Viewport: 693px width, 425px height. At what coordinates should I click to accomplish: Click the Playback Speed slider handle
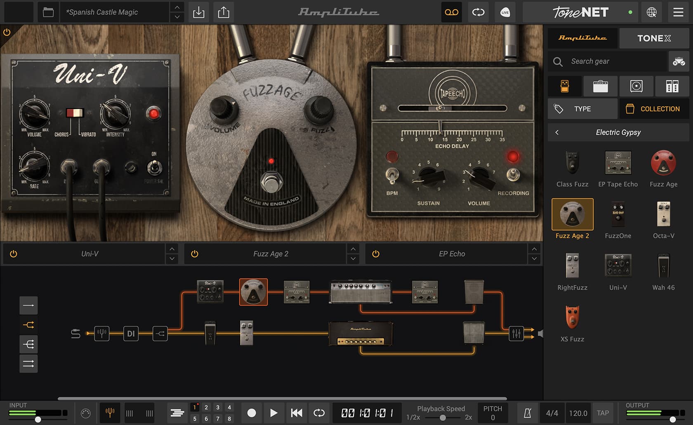(443, 418)
